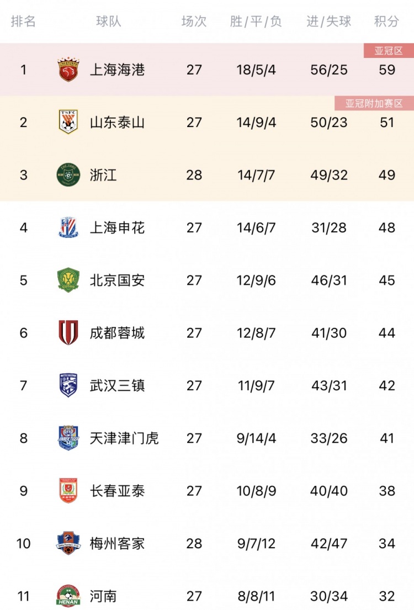Tap the green Zhejiang (浙江) team badge
The height and width of the screenshot is (610, 414).
(68, 175)
